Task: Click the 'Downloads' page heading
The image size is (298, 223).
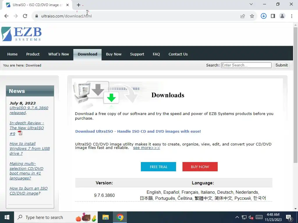Action: [168, 95]
